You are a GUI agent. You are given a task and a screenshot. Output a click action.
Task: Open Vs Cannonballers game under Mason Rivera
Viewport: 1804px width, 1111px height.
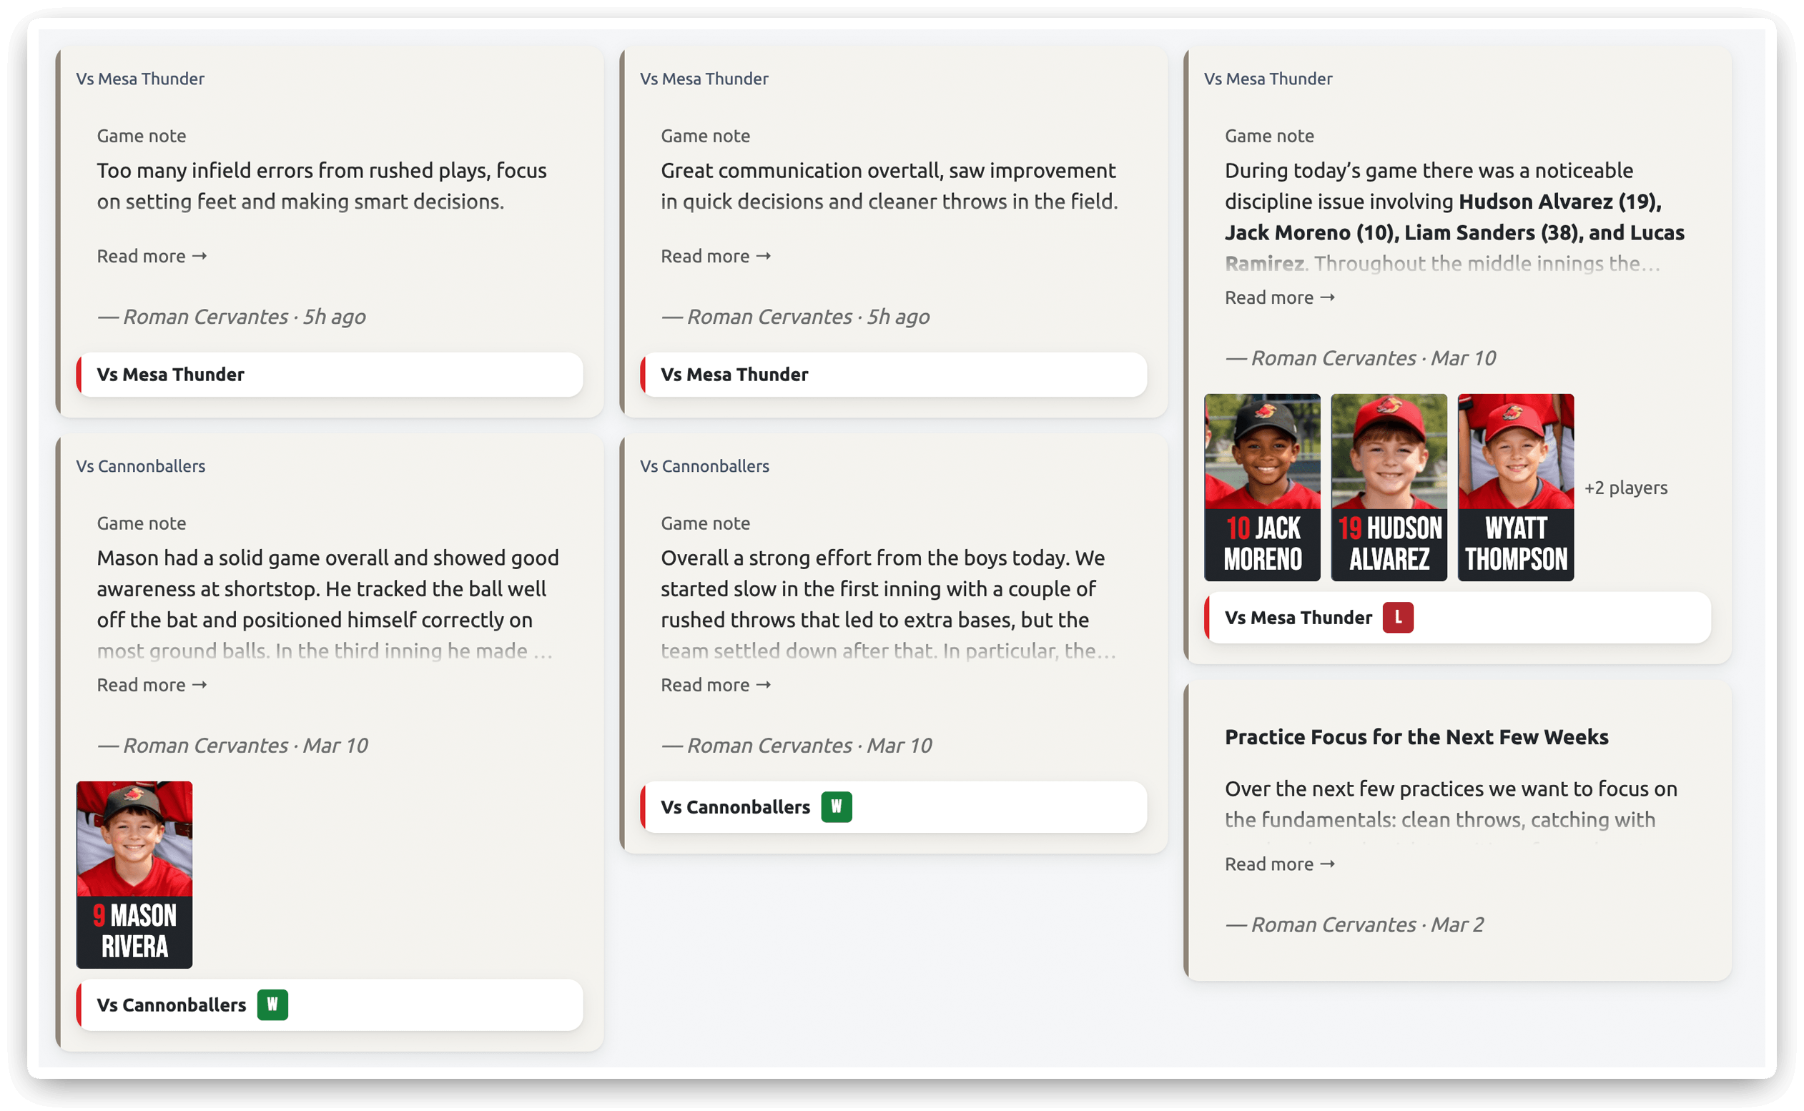170,1005
